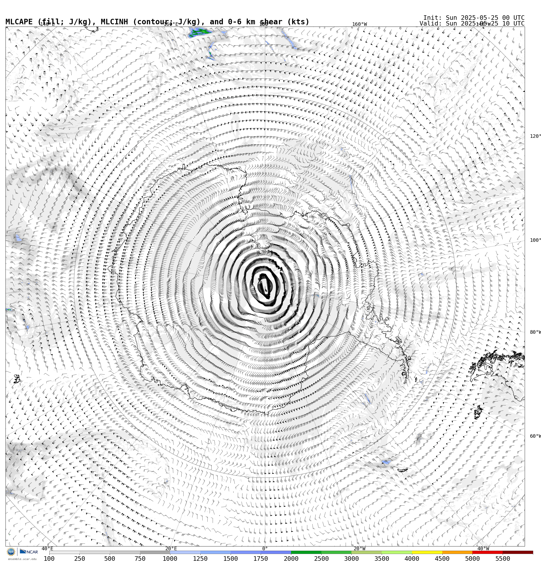Click the colorbar label 4500
This screenshot has height=562, width=541.
(442, 558)
